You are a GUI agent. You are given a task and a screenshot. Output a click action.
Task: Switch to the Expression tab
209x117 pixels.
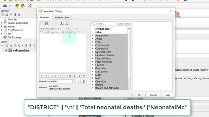45,17
